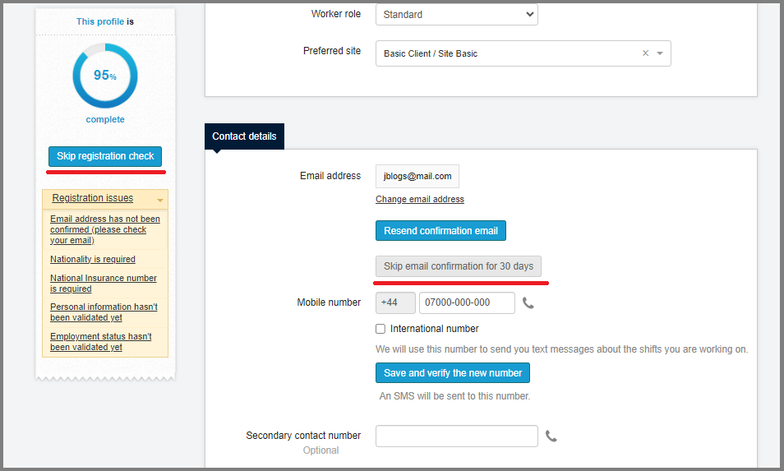Open the Change email address link

(x=420, y=200)
